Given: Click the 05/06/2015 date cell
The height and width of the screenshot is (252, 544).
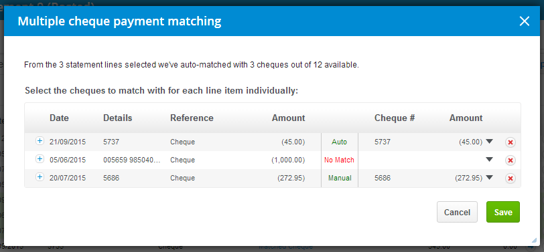Looking at the screenshot, I should tap(68, 160).
